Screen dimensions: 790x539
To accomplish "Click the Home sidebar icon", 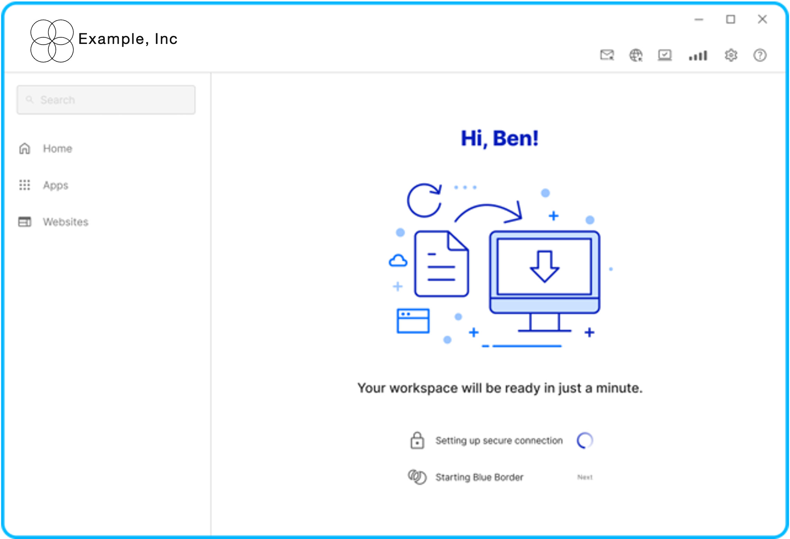I will (x=25, y=148).
